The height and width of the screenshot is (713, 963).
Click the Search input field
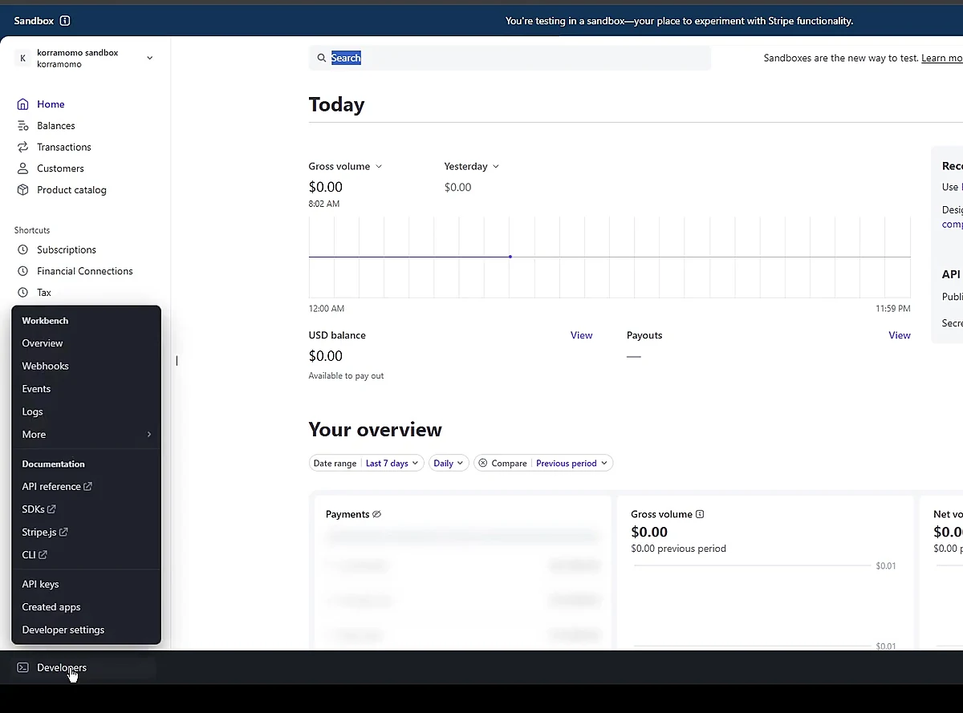click(510, 58)
